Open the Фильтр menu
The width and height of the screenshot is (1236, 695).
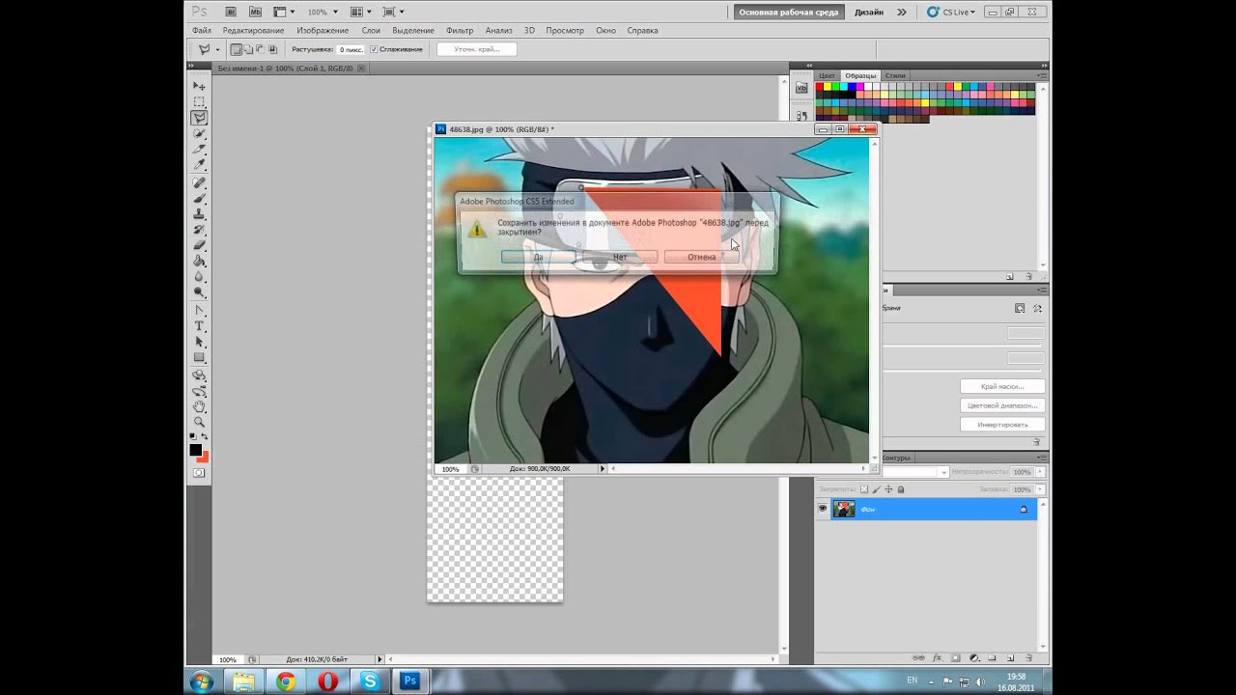[460, 30]
